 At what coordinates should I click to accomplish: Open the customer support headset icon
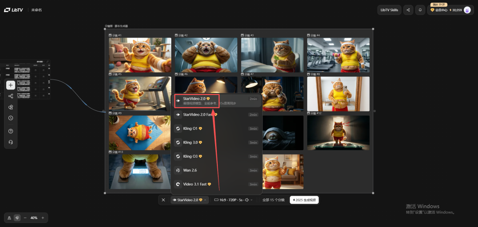tap(11, 142)
